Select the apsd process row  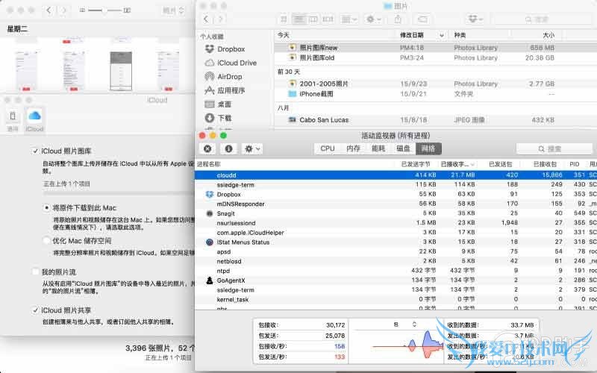[x=396, y=251]
